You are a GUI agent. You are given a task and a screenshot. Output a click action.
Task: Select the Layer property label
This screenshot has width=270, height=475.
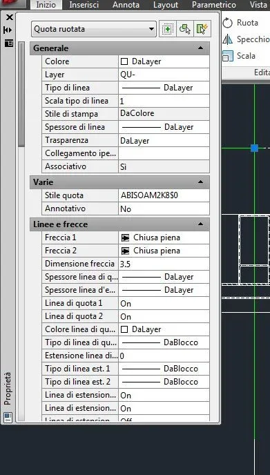55,75
